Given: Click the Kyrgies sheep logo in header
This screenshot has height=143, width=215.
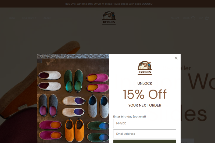Looking at the screenshot, I should [109, 18].
